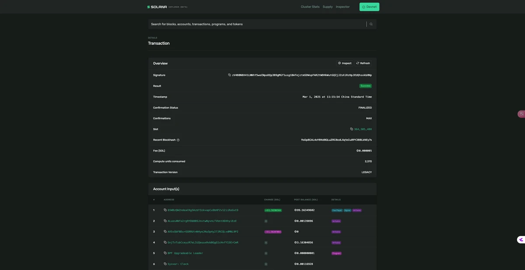The width and height of the screenshot is (525, 270).
Task: Click Recent Blockhash help icon
Action: 178,140
